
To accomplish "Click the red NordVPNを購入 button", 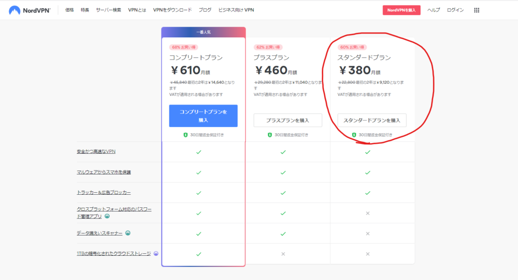I will (x=401, y=10).
